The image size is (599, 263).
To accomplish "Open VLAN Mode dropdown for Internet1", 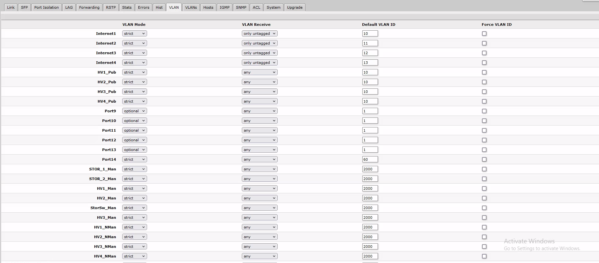I will [134, 34].
